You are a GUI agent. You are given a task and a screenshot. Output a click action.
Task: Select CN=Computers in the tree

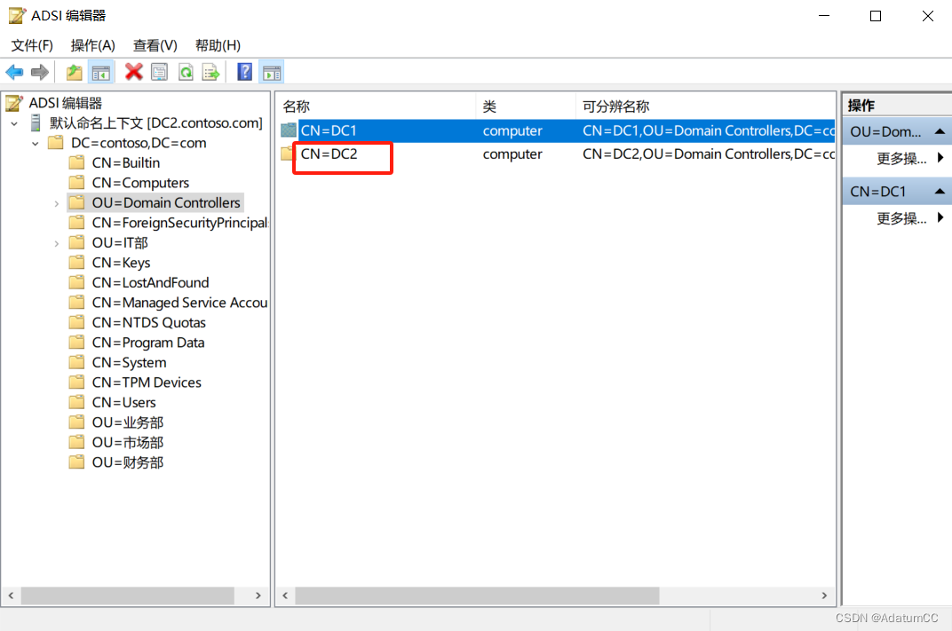pos(140,183)
